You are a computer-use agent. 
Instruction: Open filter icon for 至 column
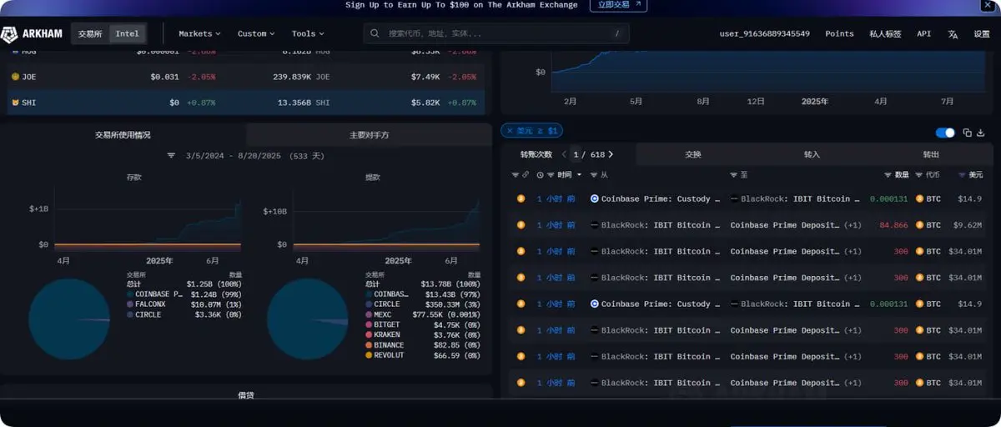coord(733,175)
